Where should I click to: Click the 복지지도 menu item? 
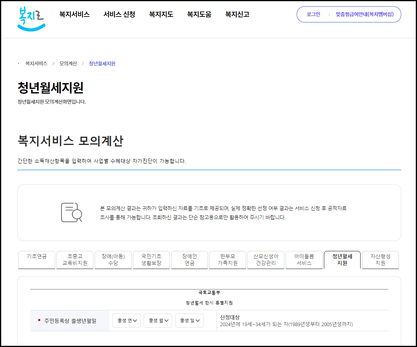click(161, 14)
